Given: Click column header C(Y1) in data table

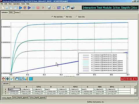Looking at the screenshot, I should point(39,87).
